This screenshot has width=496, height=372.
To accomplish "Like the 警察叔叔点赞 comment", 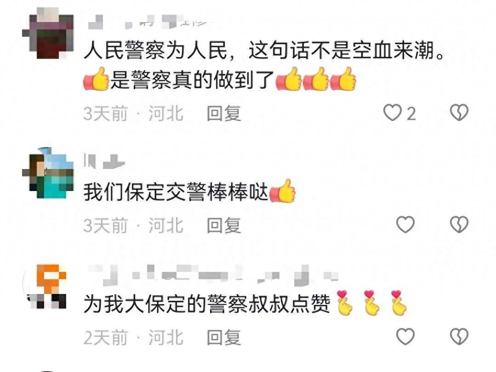I will coord(405,337).
